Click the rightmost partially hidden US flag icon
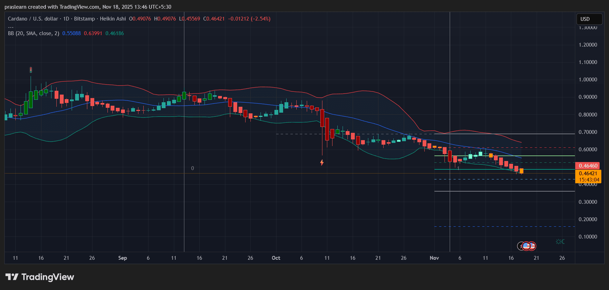 tap(532, 246)
